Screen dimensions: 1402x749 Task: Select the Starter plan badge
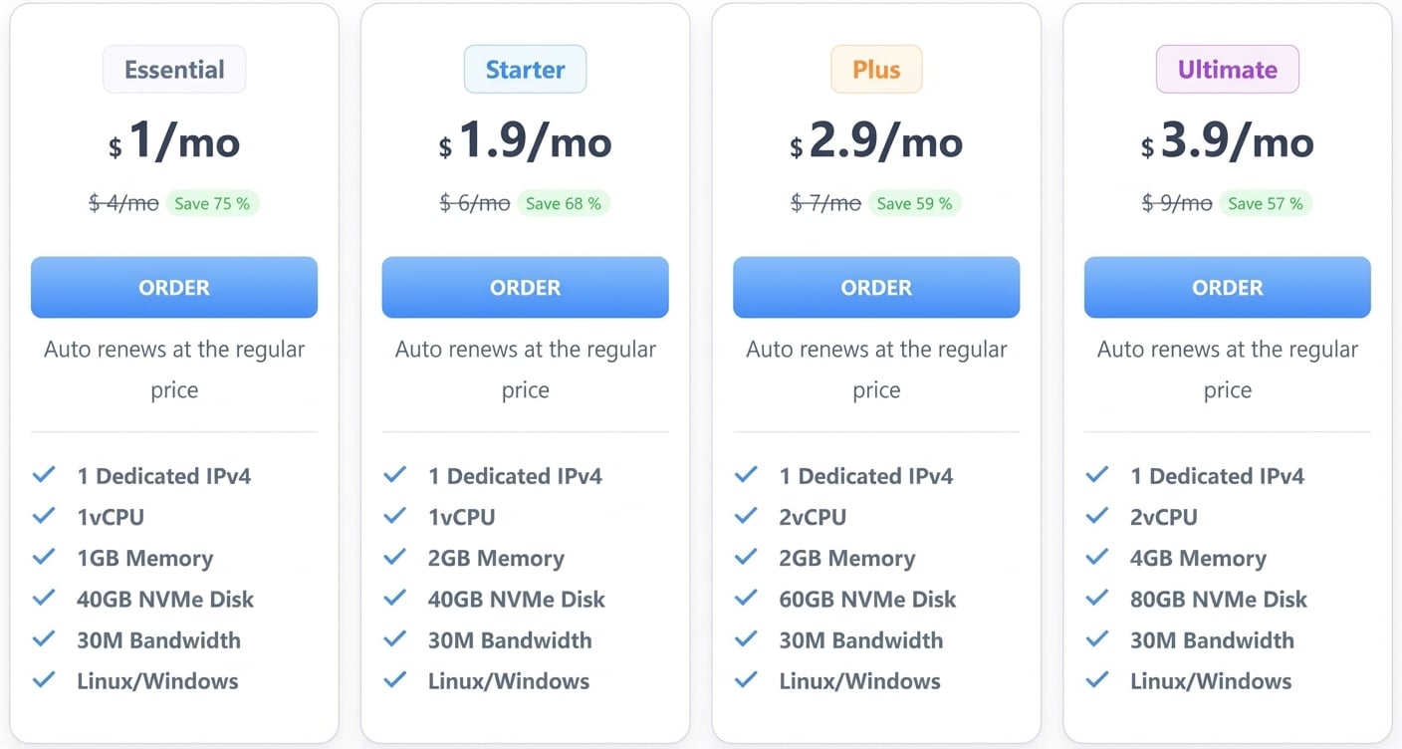525,69
